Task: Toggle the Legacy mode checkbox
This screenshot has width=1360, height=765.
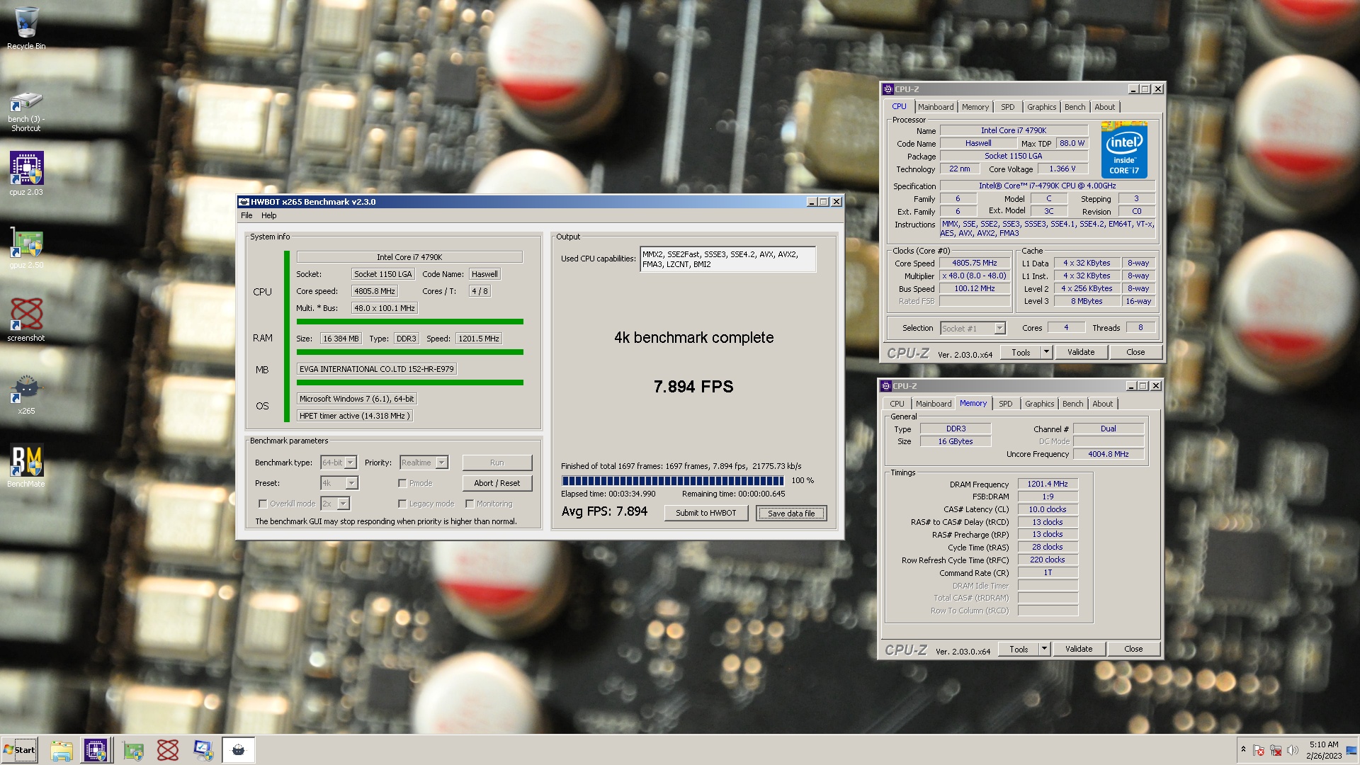Action: point(402,504)
